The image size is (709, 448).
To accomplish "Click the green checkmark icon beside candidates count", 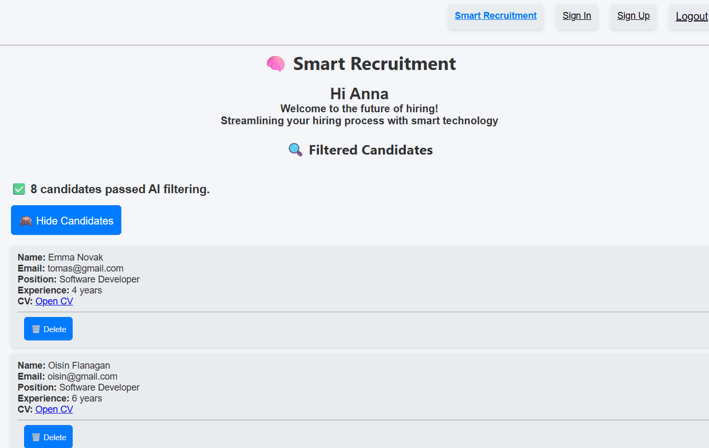I will 19,189.
